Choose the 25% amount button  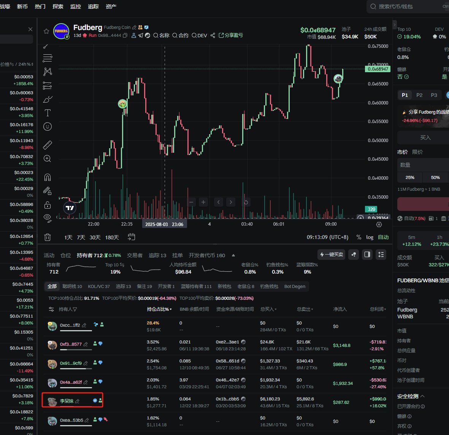pyautogui.click(x=410, y=177)
